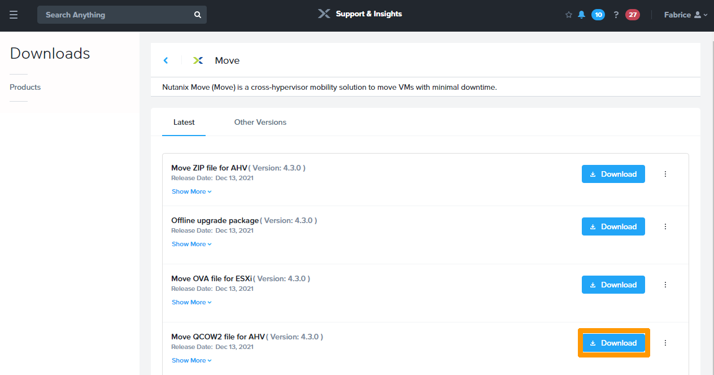
Task: Open the bell notifications icon
Action: click(581, 15)
